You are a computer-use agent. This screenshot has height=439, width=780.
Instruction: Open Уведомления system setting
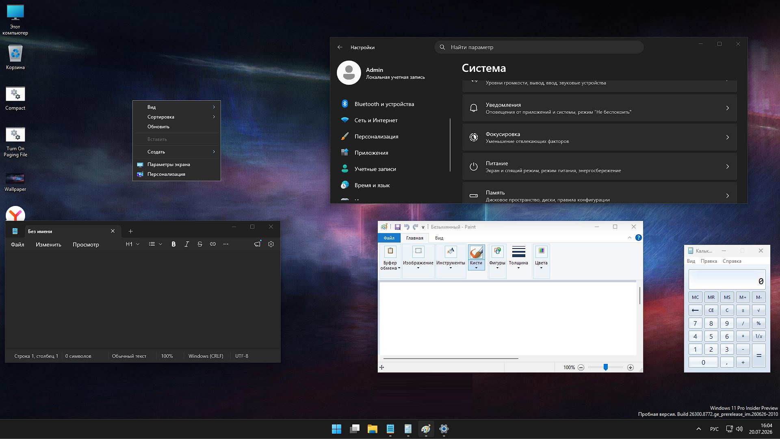[x=600, y=108]
